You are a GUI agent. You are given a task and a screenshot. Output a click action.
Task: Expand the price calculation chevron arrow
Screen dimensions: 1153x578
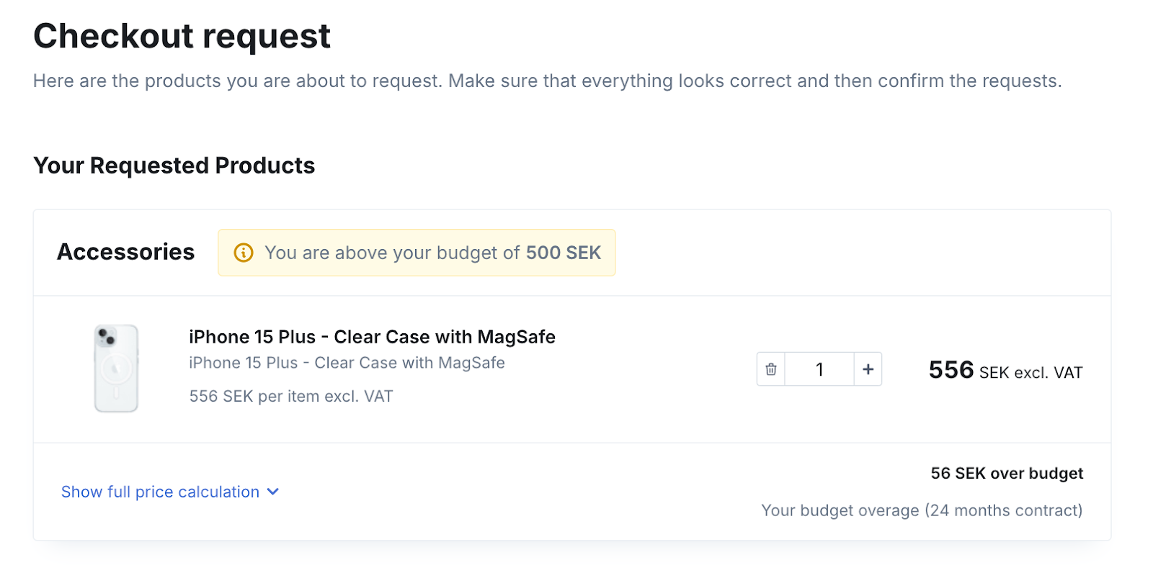click(x=272, y=492)
